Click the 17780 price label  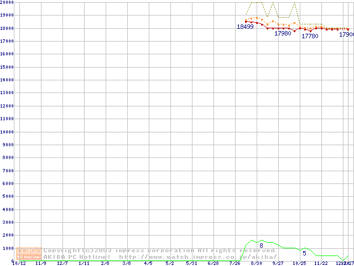click(310, 37)
